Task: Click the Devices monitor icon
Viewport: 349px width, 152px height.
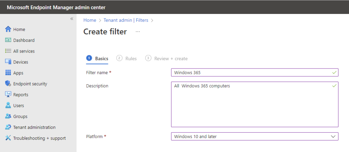Action: (8, 62)
